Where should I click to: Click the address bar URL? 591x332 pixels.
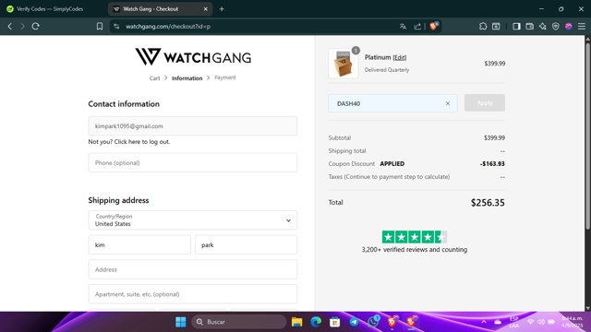(168, 27)
